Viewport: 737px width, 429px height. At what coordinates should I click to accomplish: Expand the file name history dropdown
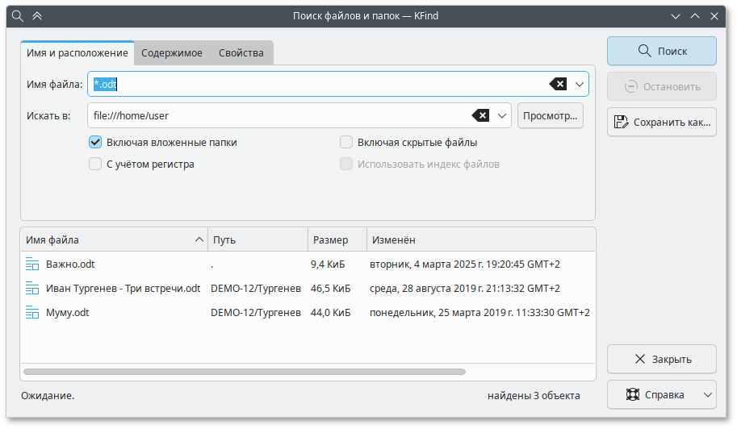click(x=579, y=84)
